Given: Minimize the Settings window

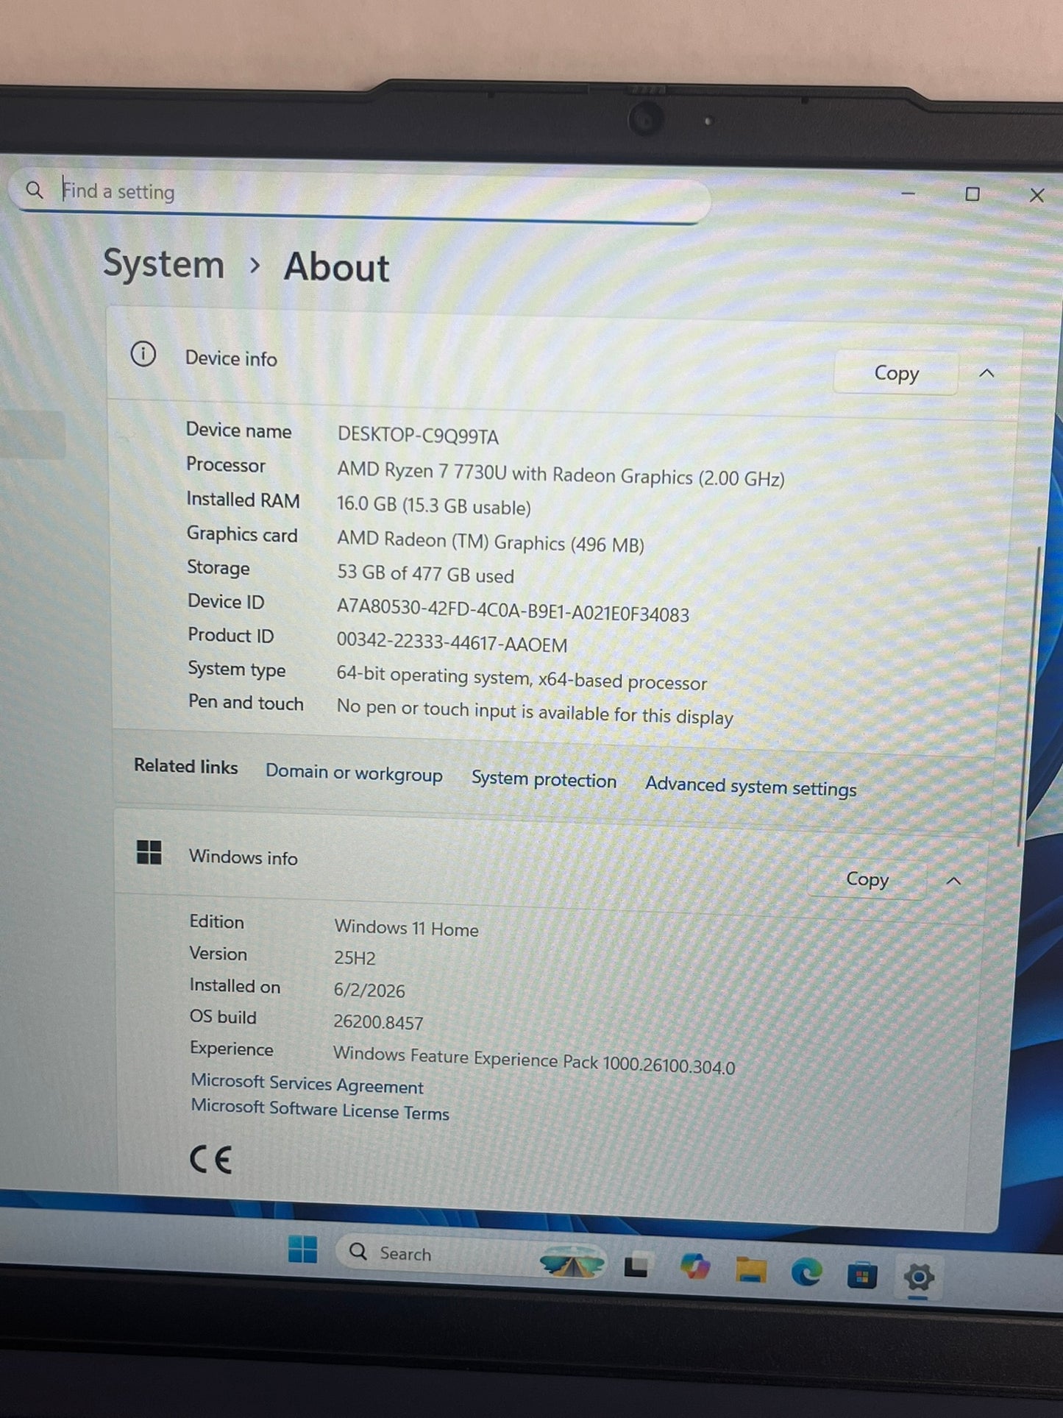Looking at the screenshot, I should tap(908, 194).
